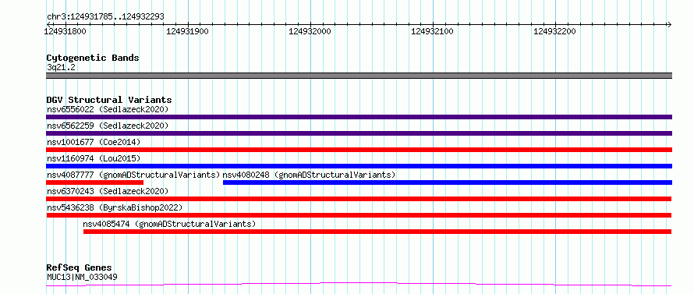Viewport: 694px width, 294px height.
Task: Open nsv5436238 (ByrskaBishop2022) variant label
Action: click(x=115, y=207)
